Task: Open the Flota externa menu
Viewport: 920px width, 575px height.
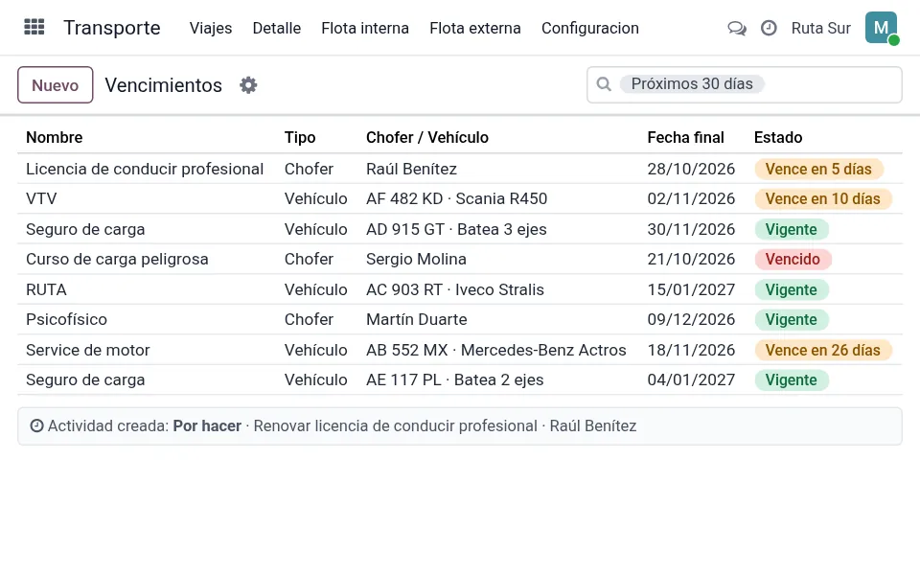Action: pyautogui.click(x=475, y=28)
